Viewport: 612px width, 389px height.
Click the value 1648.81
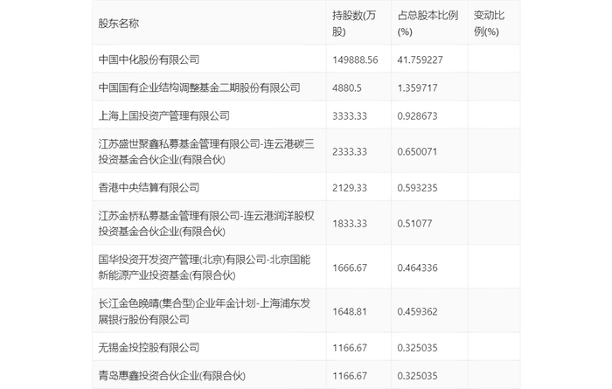click(350, 311)
